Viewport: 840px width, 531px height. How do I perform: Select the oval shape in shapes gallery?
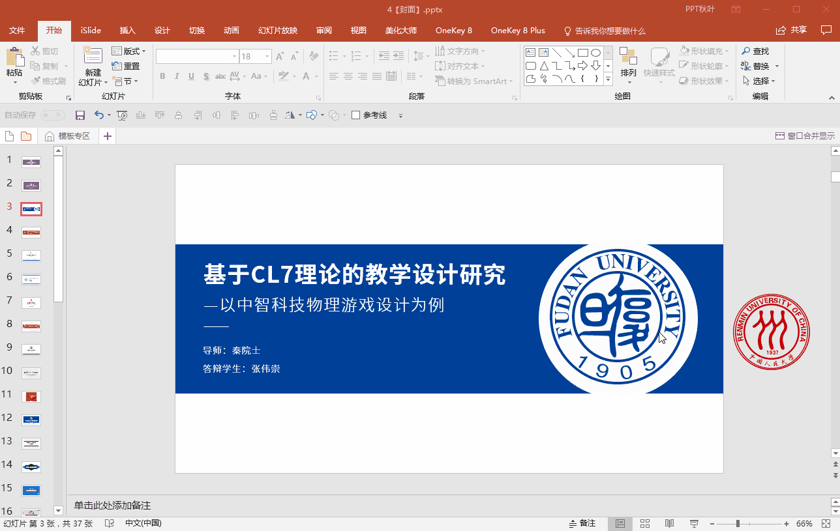(595, 53)
